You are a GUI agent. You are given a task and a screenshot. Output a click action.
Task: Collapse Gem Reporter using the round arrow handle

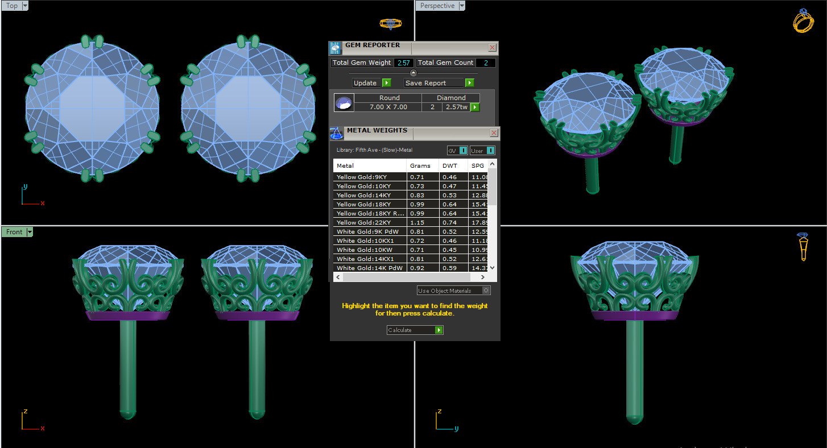click(413, 73)
